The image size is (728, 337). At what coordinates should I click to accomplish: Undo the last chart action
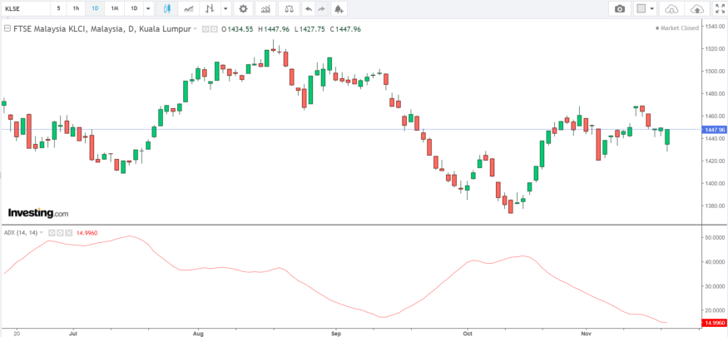click(x=309, y=8)
